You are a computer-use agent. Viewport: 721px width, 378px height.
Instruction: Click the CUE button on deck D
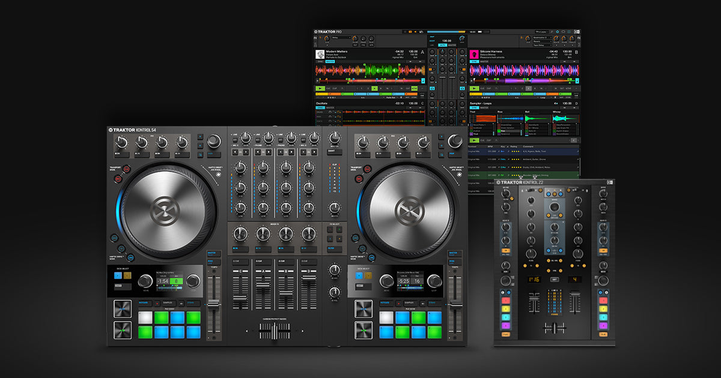point(482,140)
